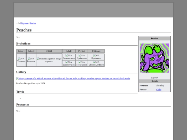Click the Peaches page title heading

[24, 30]
